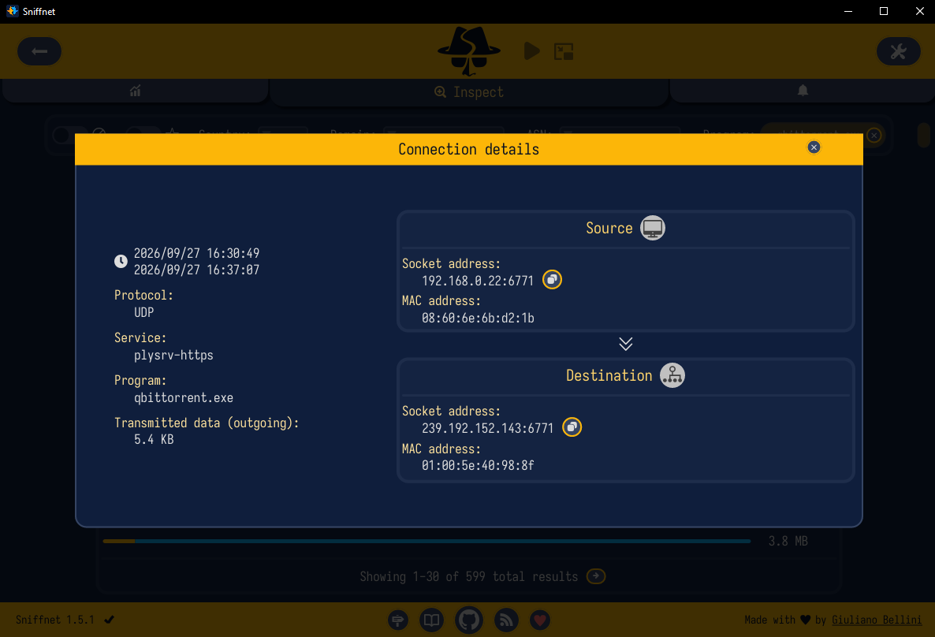
Task: Click the Destination network icon
Action: (672, 375)
